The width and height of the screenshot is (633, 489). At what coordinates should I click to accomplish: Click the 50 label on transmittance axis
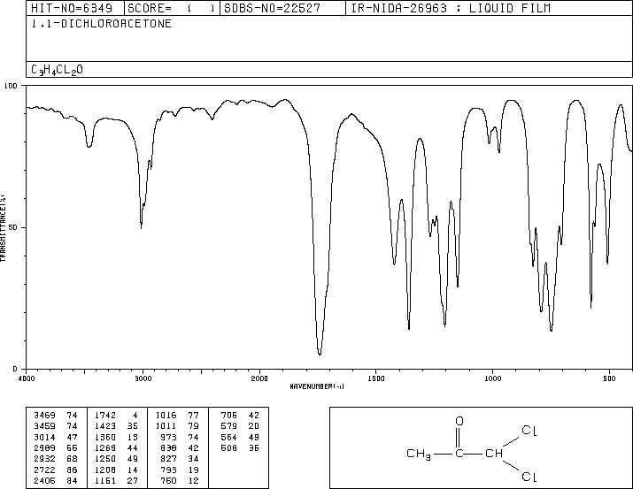pos(13,227)
